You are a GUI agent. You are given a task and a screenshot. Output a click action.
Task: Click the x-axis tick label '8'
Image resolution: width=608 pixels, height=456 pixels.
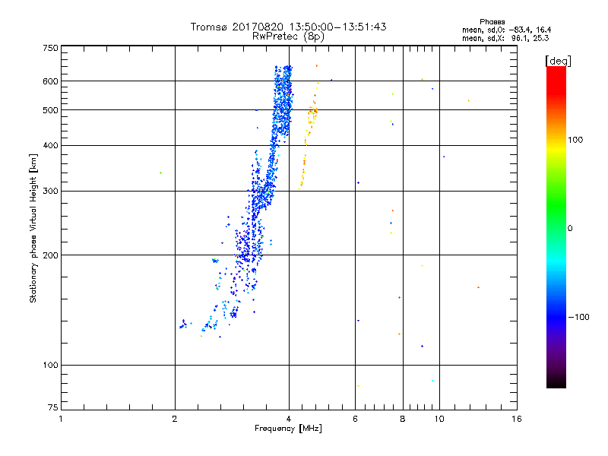coord(403,419)
